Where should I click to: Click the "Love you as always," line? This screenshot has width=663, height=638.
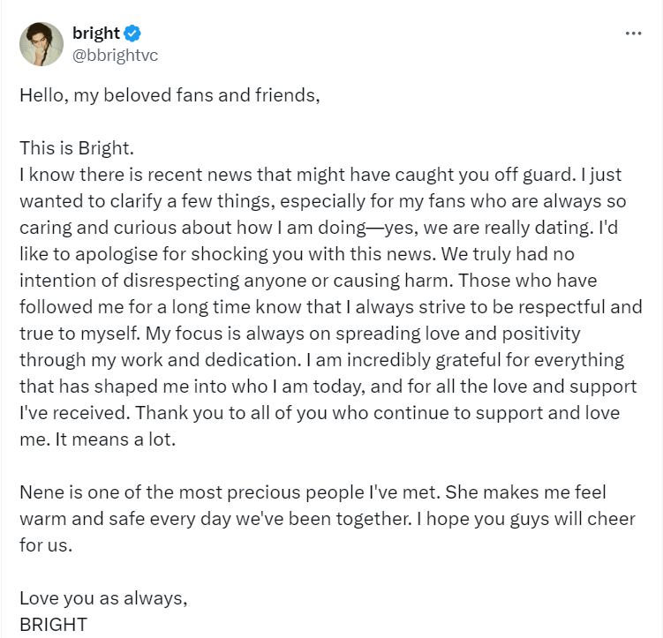(x=103, y=597)
